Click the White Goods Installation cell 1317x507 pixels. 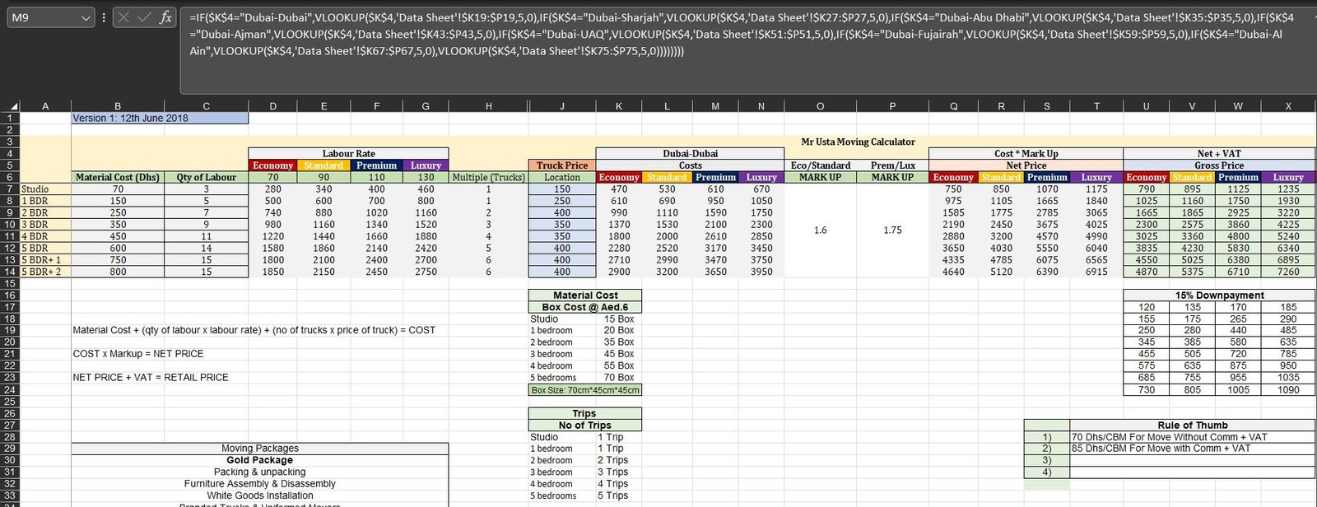pos(259,495)
